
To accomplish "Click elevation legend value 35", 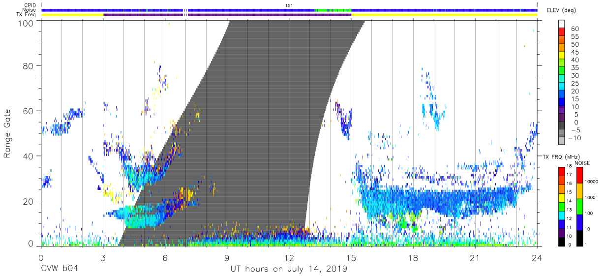I will (574, 67).
